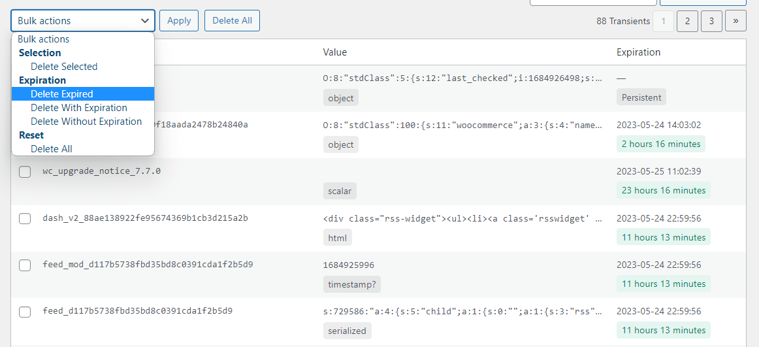Click the scalar type badge

(x=340, y=191)
